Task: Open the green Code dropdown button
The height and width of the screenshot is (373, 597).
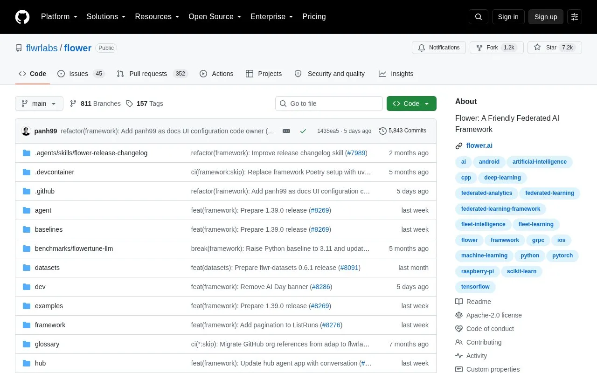Action: (411, 104)
